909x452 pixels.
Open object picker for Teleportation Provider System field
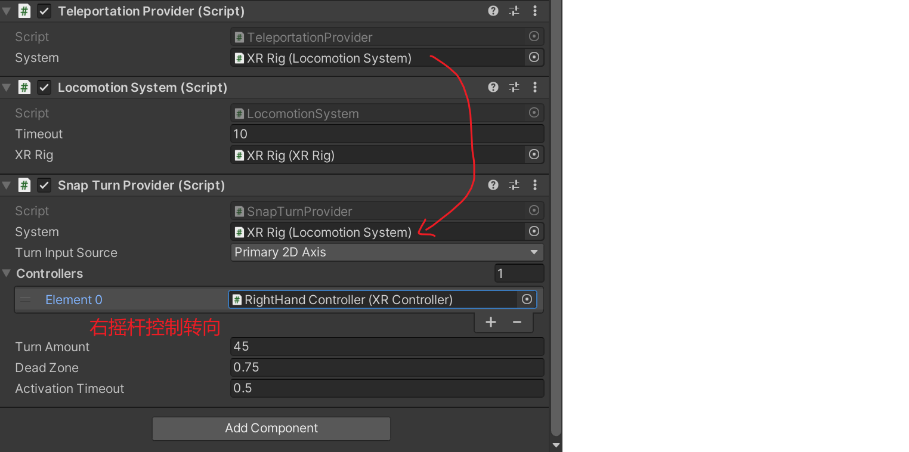534,57
